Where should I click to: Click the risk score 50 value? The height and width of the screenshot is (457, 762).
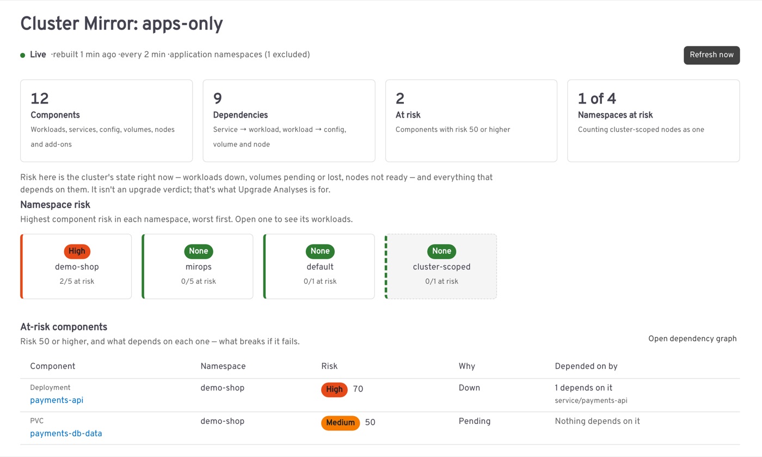[x=370, y=423]
